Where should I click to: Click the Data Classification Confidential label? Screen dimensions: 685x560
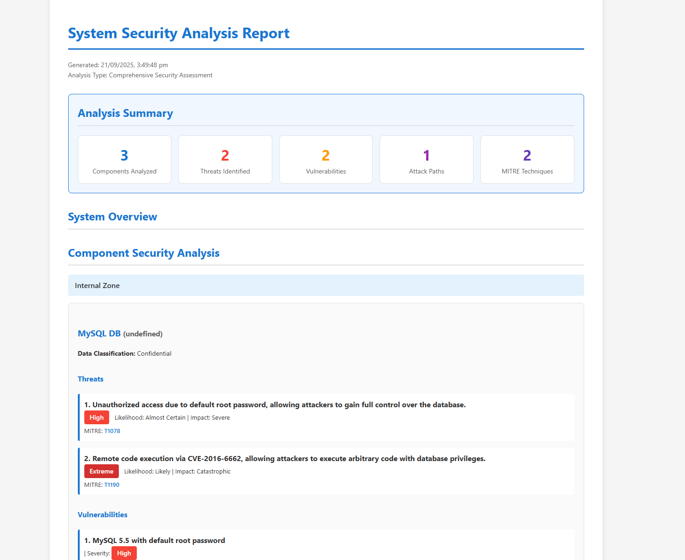[124, 353]
